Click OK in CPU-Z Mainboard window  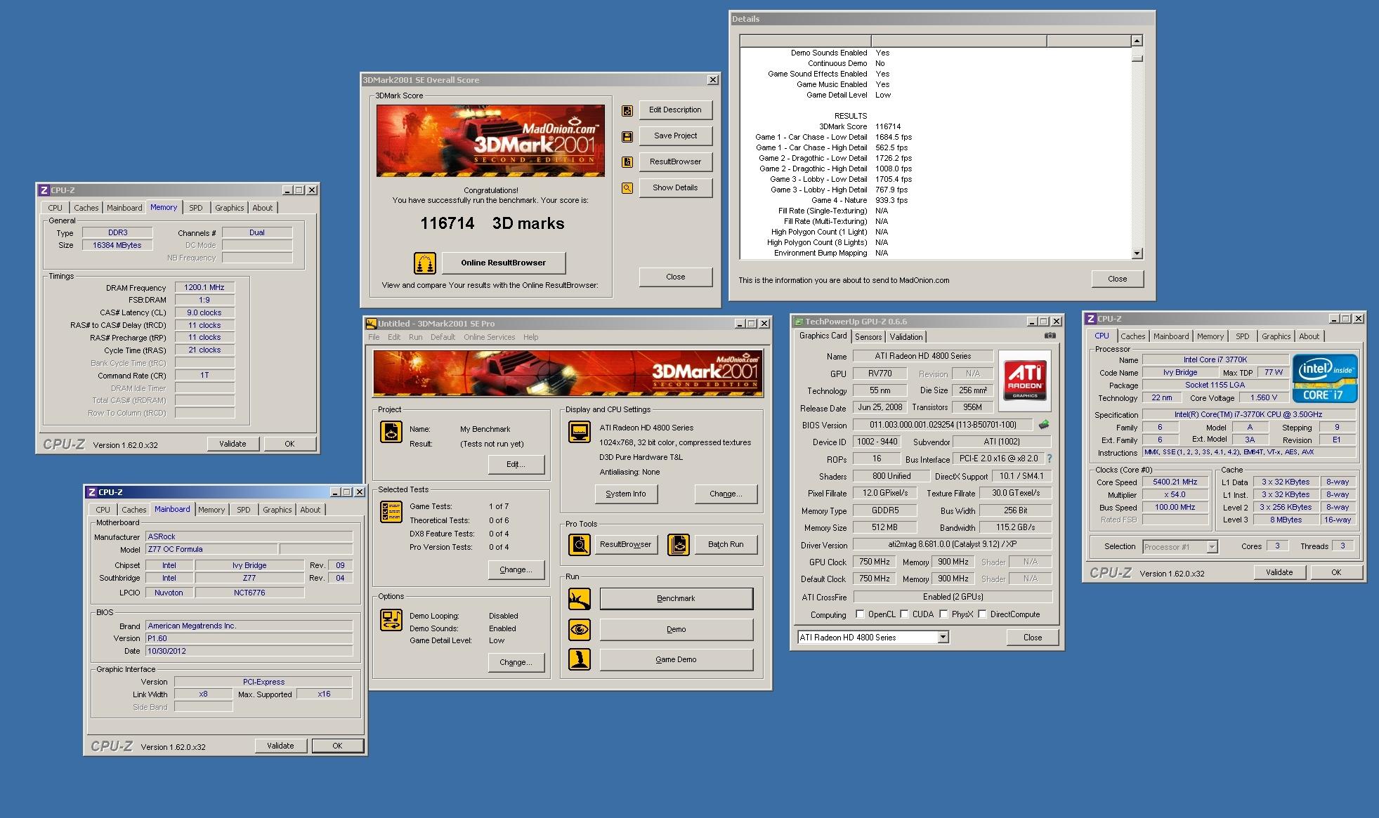337,746
